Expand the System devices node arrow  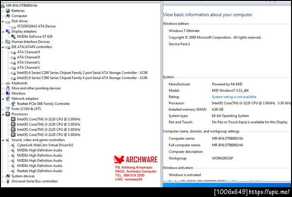[3, 176]
